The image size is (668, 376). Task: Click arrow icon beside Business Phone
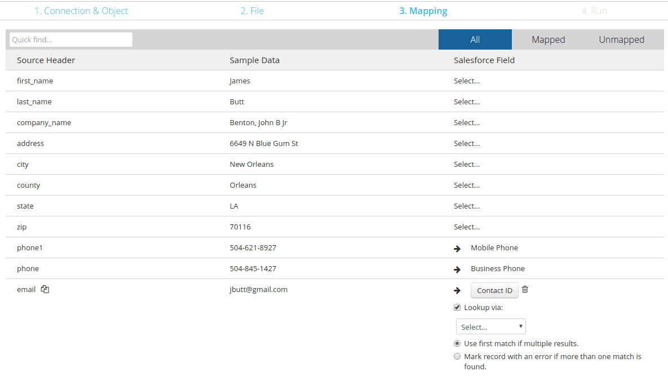(x=457, y=269)
